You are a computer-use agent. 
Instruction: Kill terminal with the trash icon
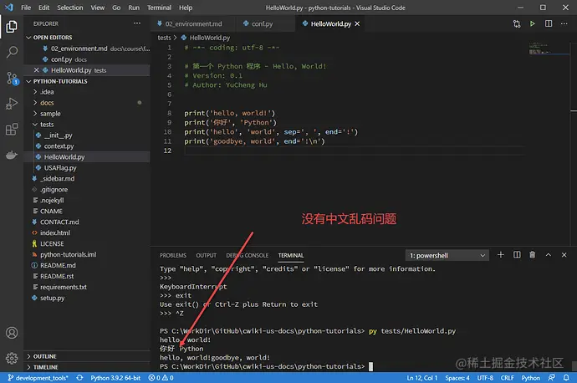pyautogui.click(x=532, y=254)
